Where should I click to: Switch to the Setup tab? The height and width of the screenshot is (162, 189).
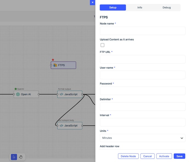[x=113, y=7]
